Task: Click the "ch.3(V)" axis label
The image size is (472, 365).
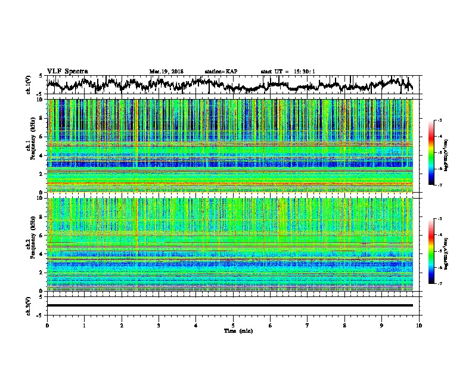Action: click(29, 307)
